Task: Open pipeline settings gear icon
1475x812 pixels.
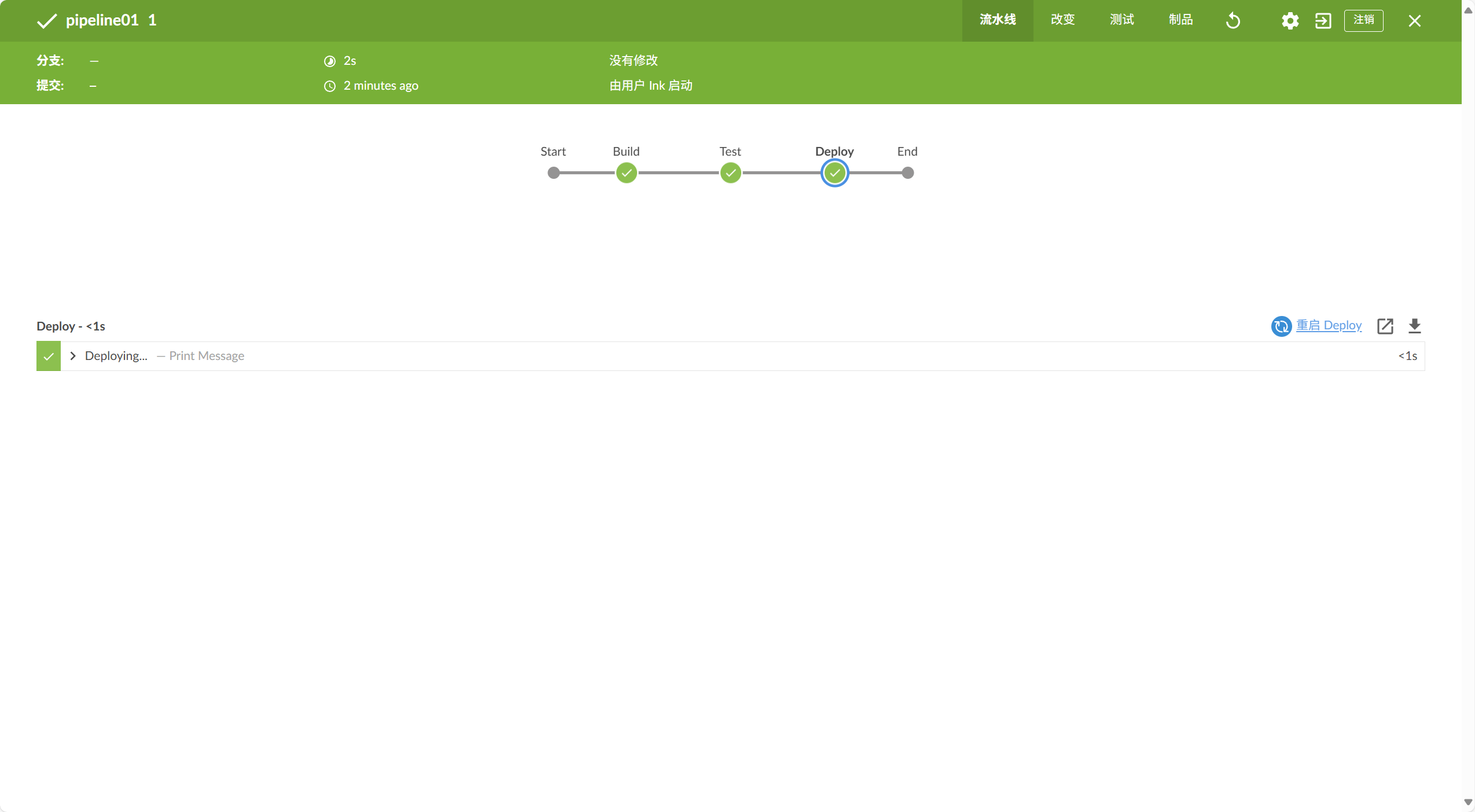Action: [1290, 21]
